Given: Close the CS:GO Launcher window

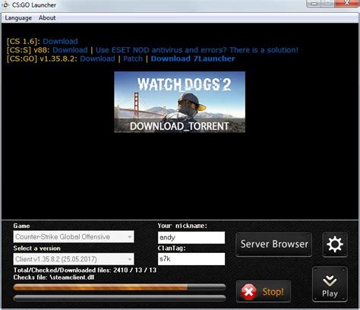Looking at the screenshot, I should [346, 3].
